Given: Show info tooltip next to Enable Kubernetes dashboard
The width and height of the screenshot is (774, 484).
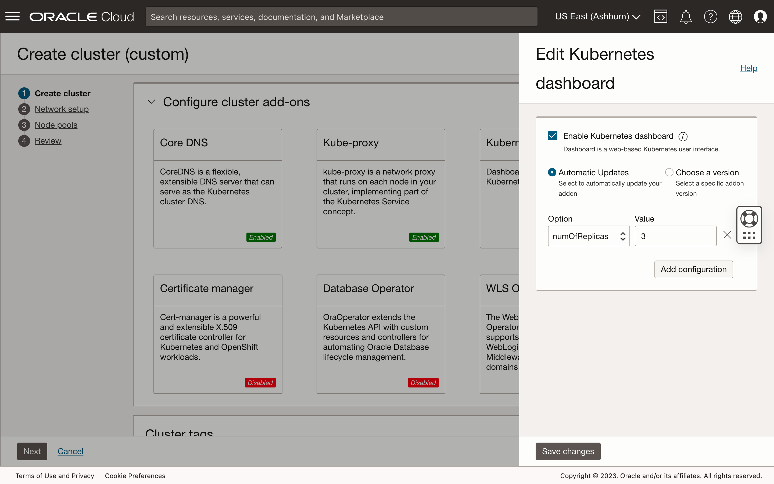Looking at the screenshot, I should 683,136.
